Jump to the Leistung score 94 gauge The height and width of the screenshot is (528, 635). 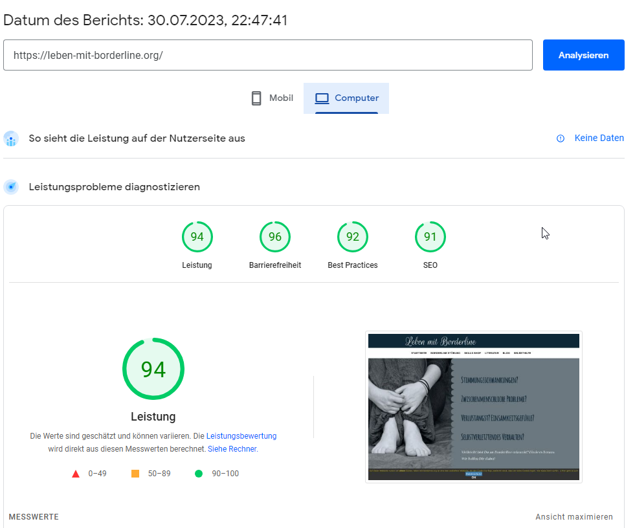tap(197, 237)
